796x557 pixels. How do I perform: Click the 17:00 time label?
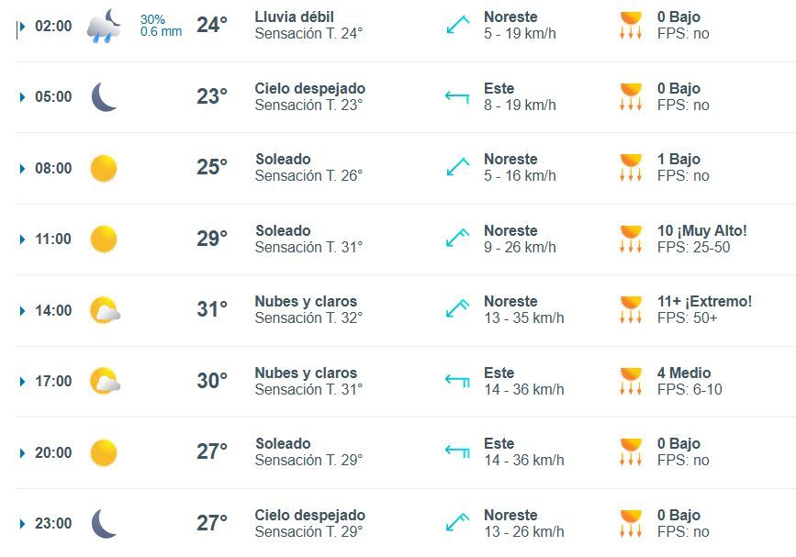[53, 382]
